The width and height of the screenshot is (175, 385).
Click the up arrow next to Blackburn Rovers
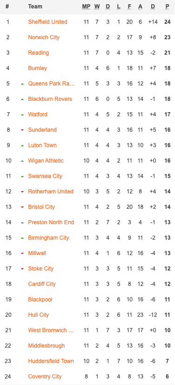pos(22,99)
